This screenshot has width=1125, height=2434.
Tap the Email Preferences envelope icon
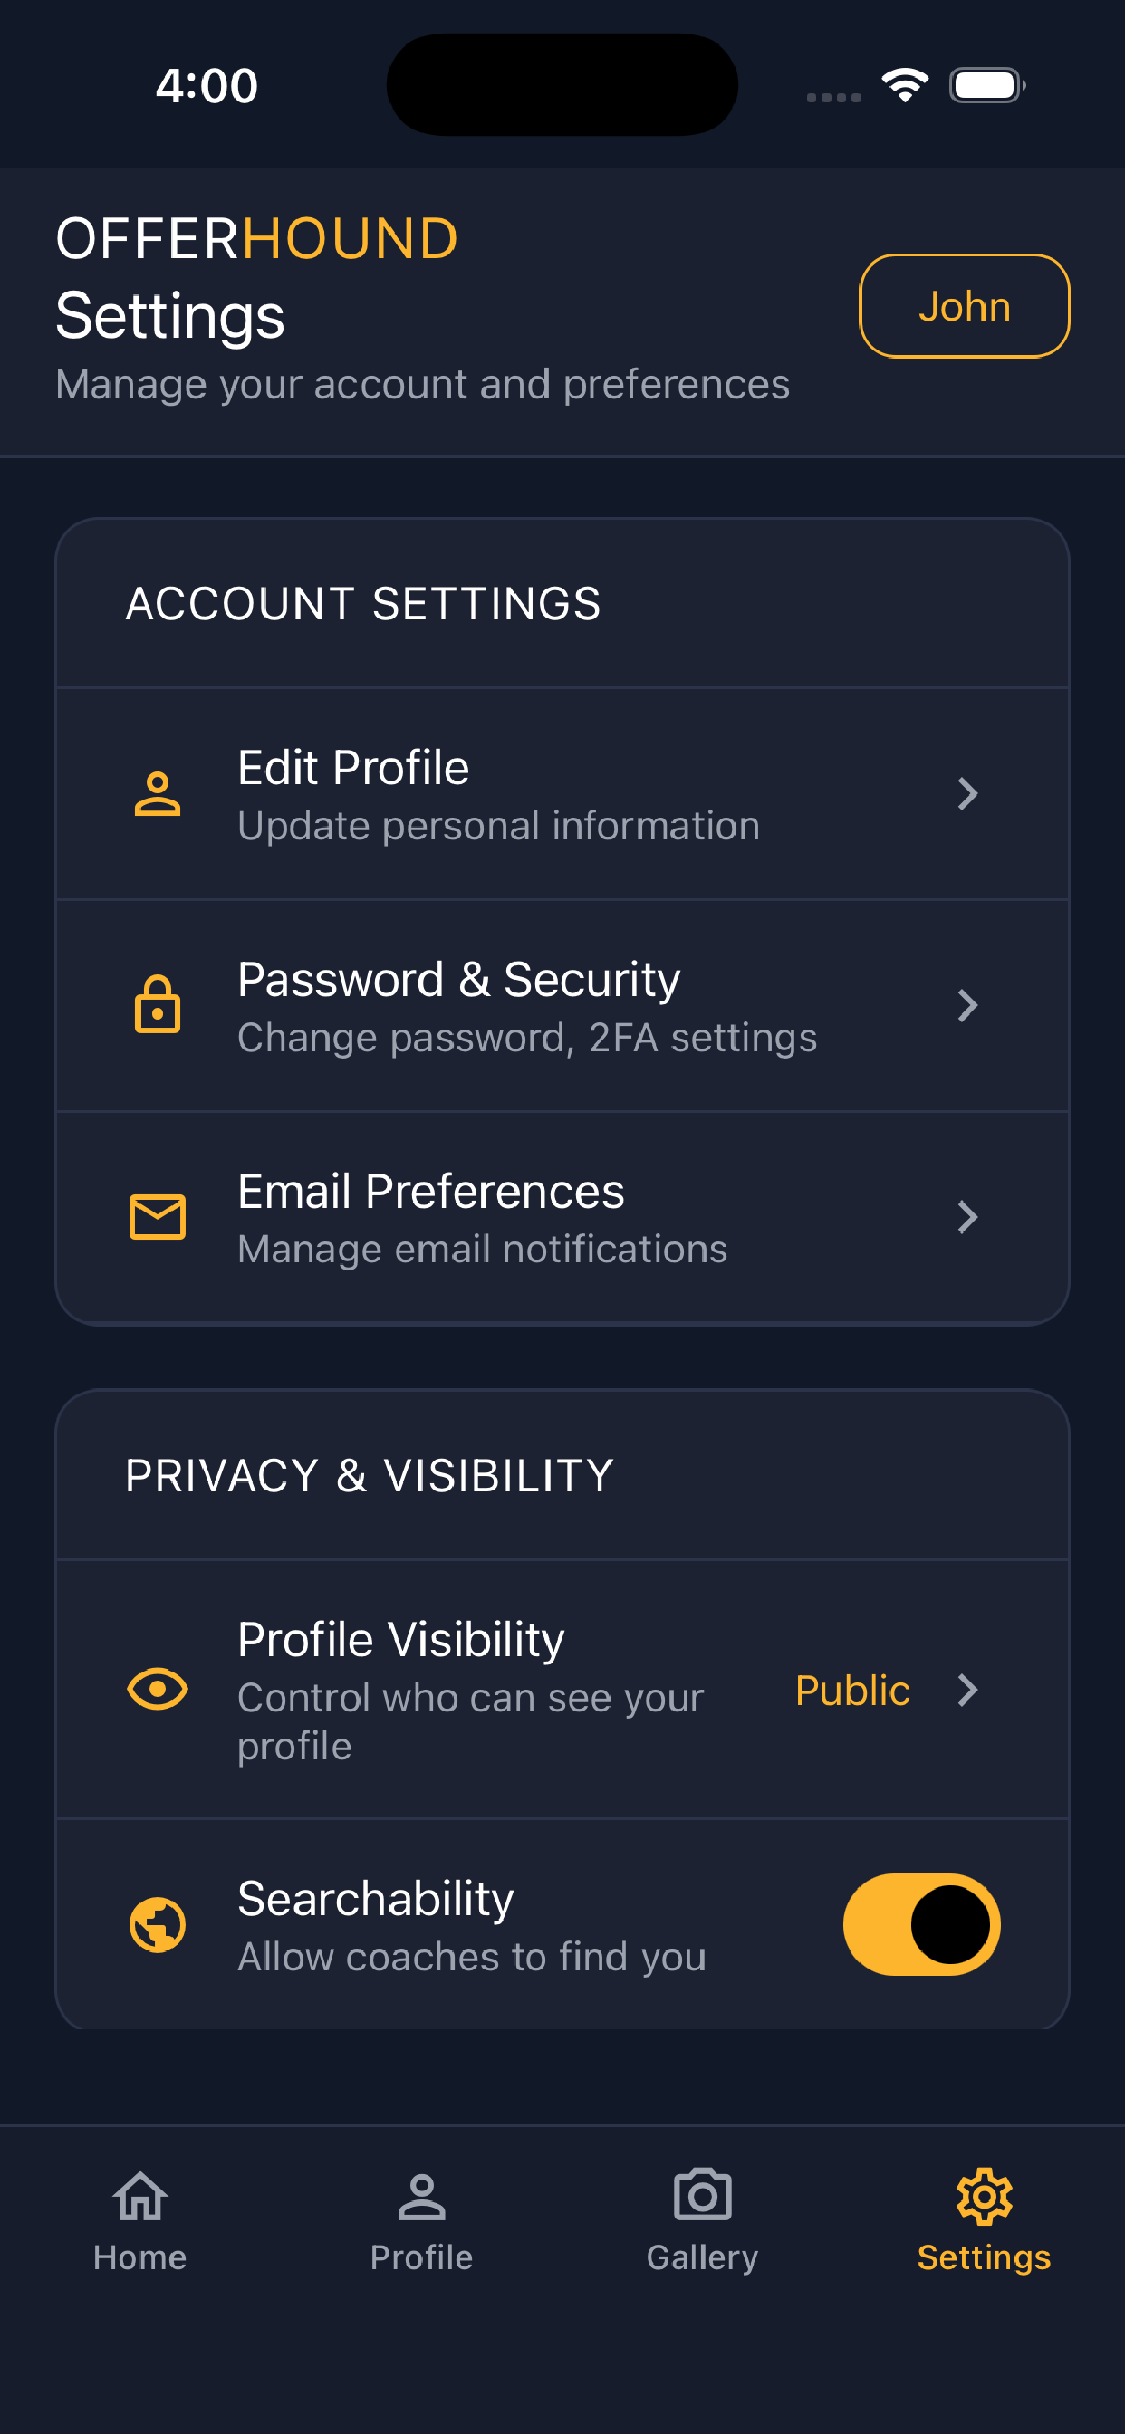pos(157,1217)
